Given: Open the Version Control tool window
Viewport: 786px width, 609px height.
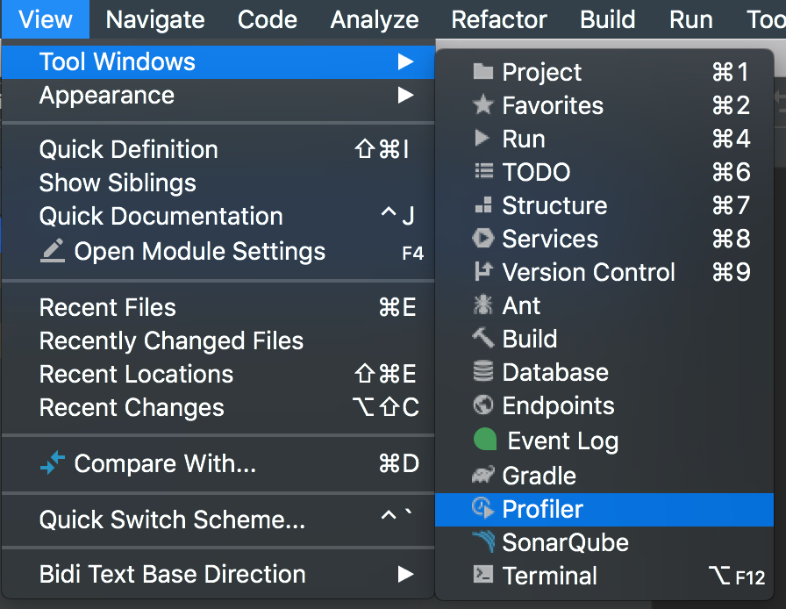Looking at the screenshot, I should coord(604,272).
